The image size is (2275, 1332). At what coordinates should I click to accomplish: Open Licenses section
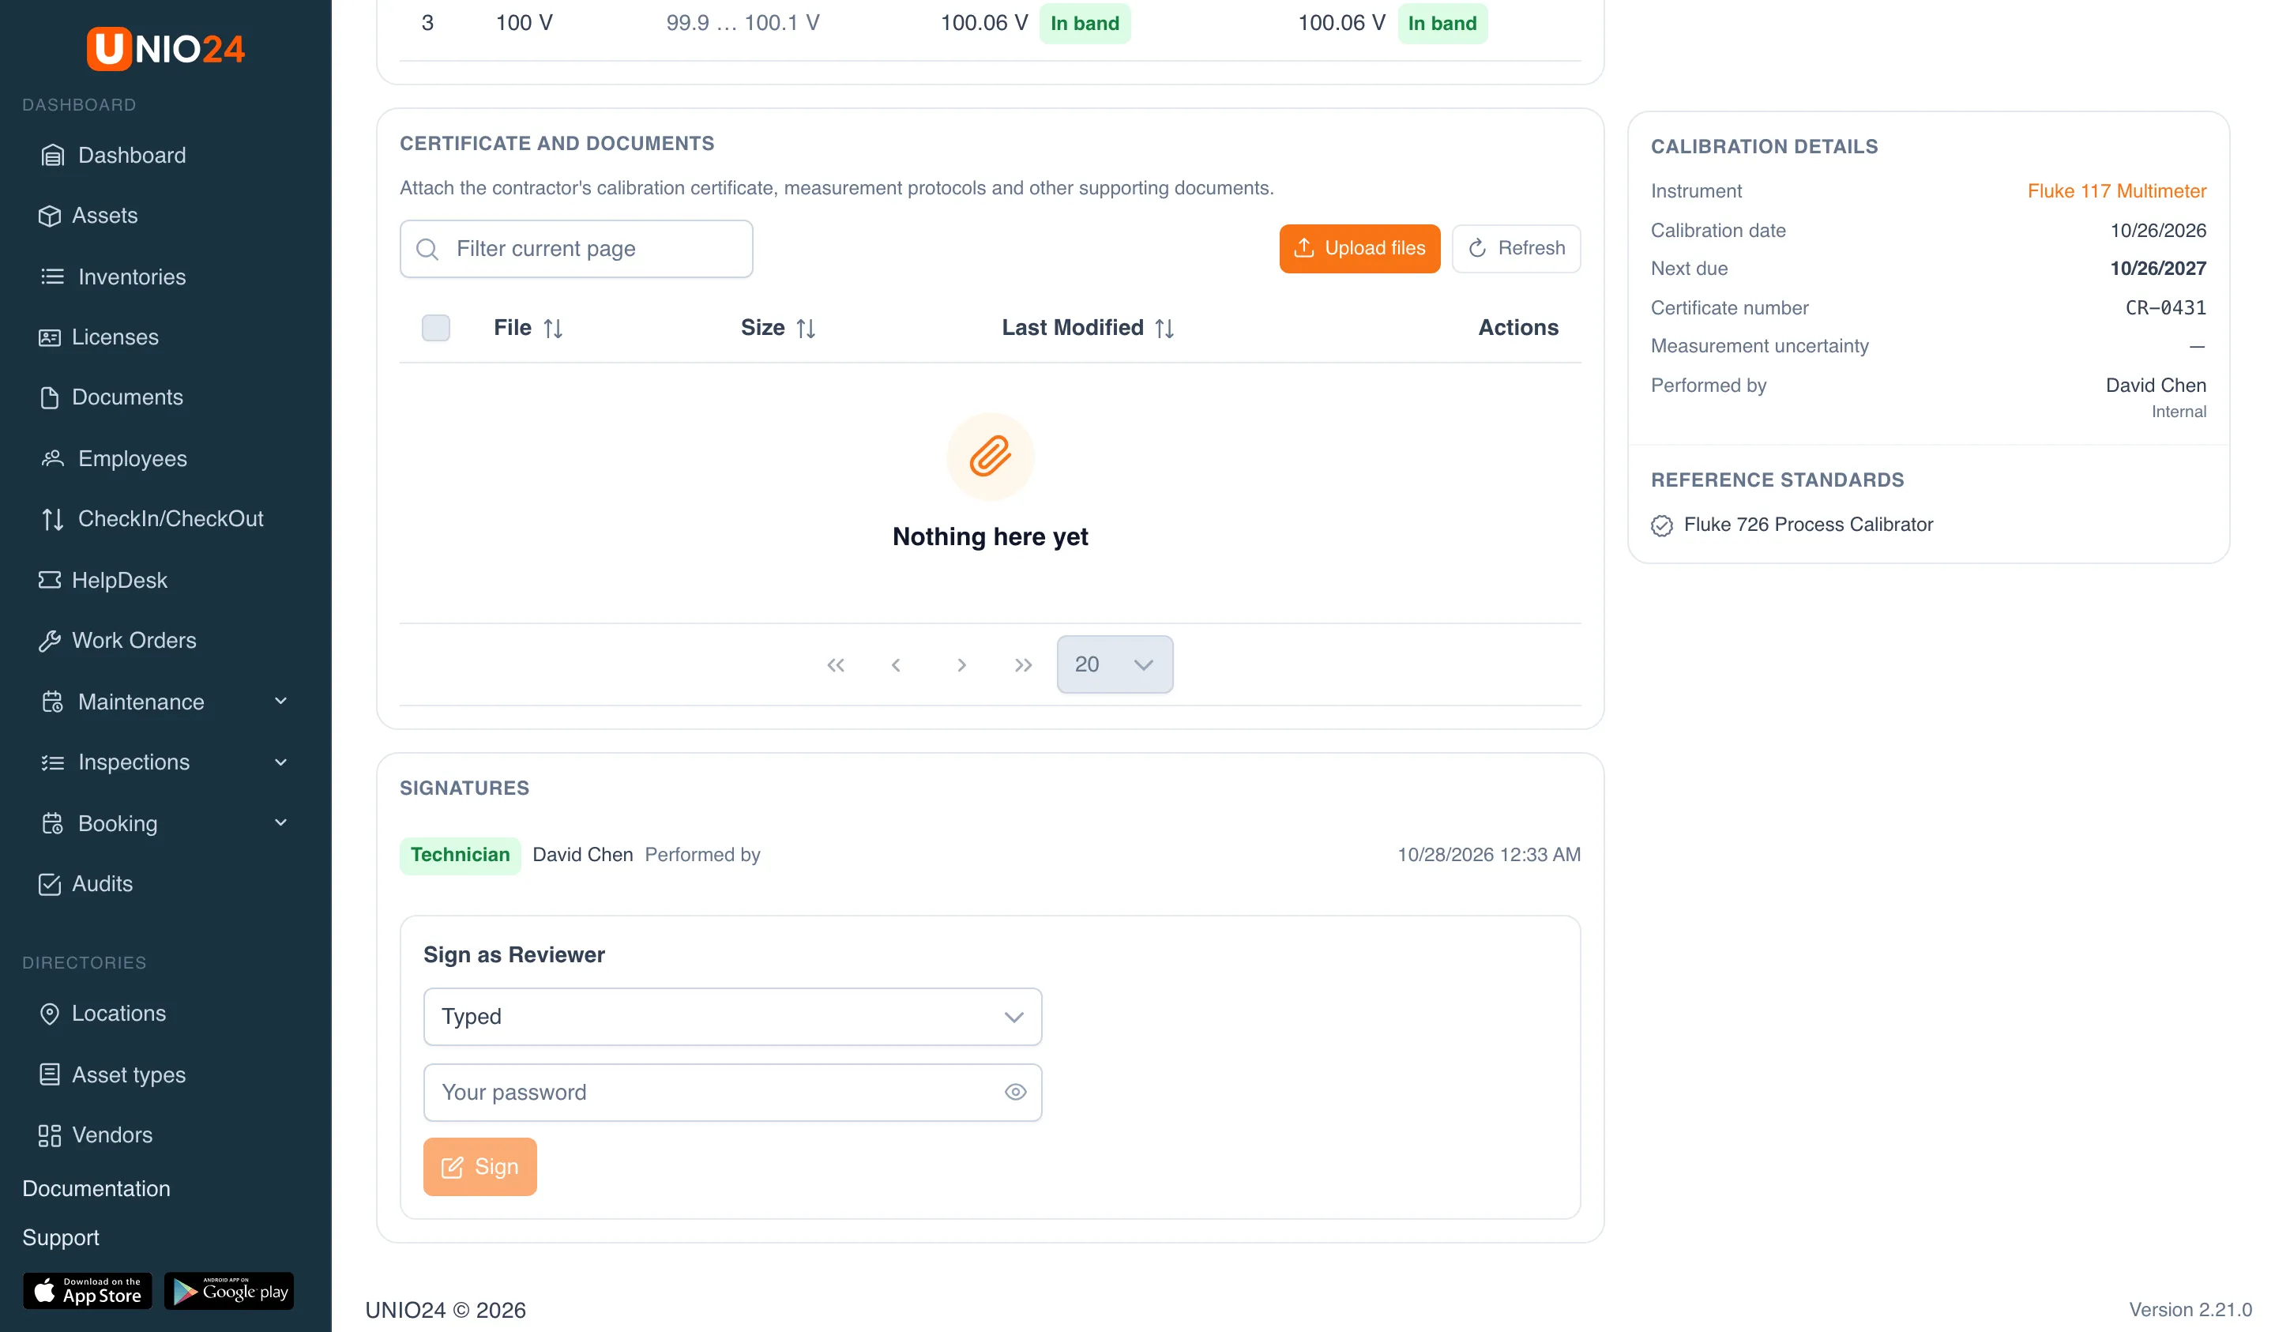click(100, 337)
